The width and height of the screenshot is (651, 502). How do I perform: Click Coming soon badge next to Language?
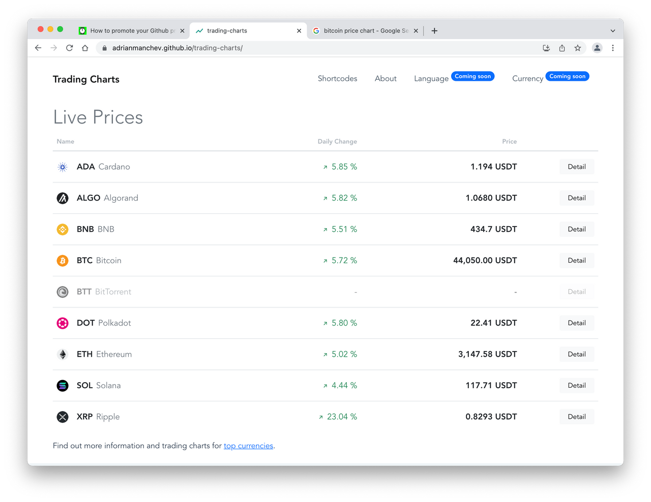coord(473,76)
